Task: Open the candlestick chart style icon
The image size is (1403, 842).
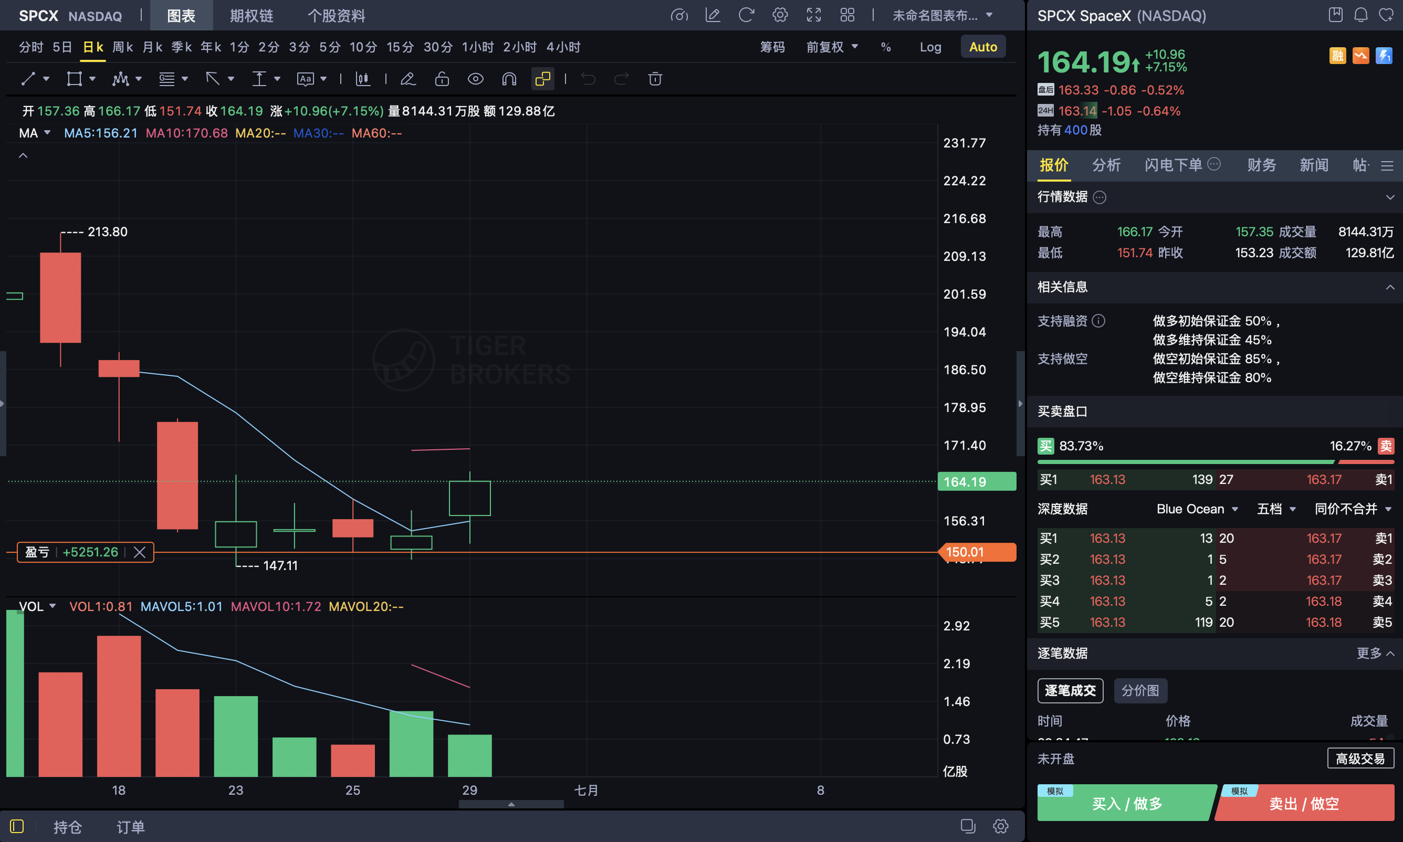Action: point(363,79)
